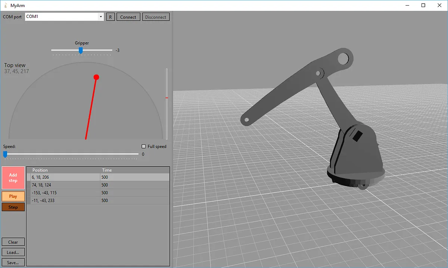This screenshot has height=268, width=448.
Task: Start sequence with Play button
Action: coord(13,196)
